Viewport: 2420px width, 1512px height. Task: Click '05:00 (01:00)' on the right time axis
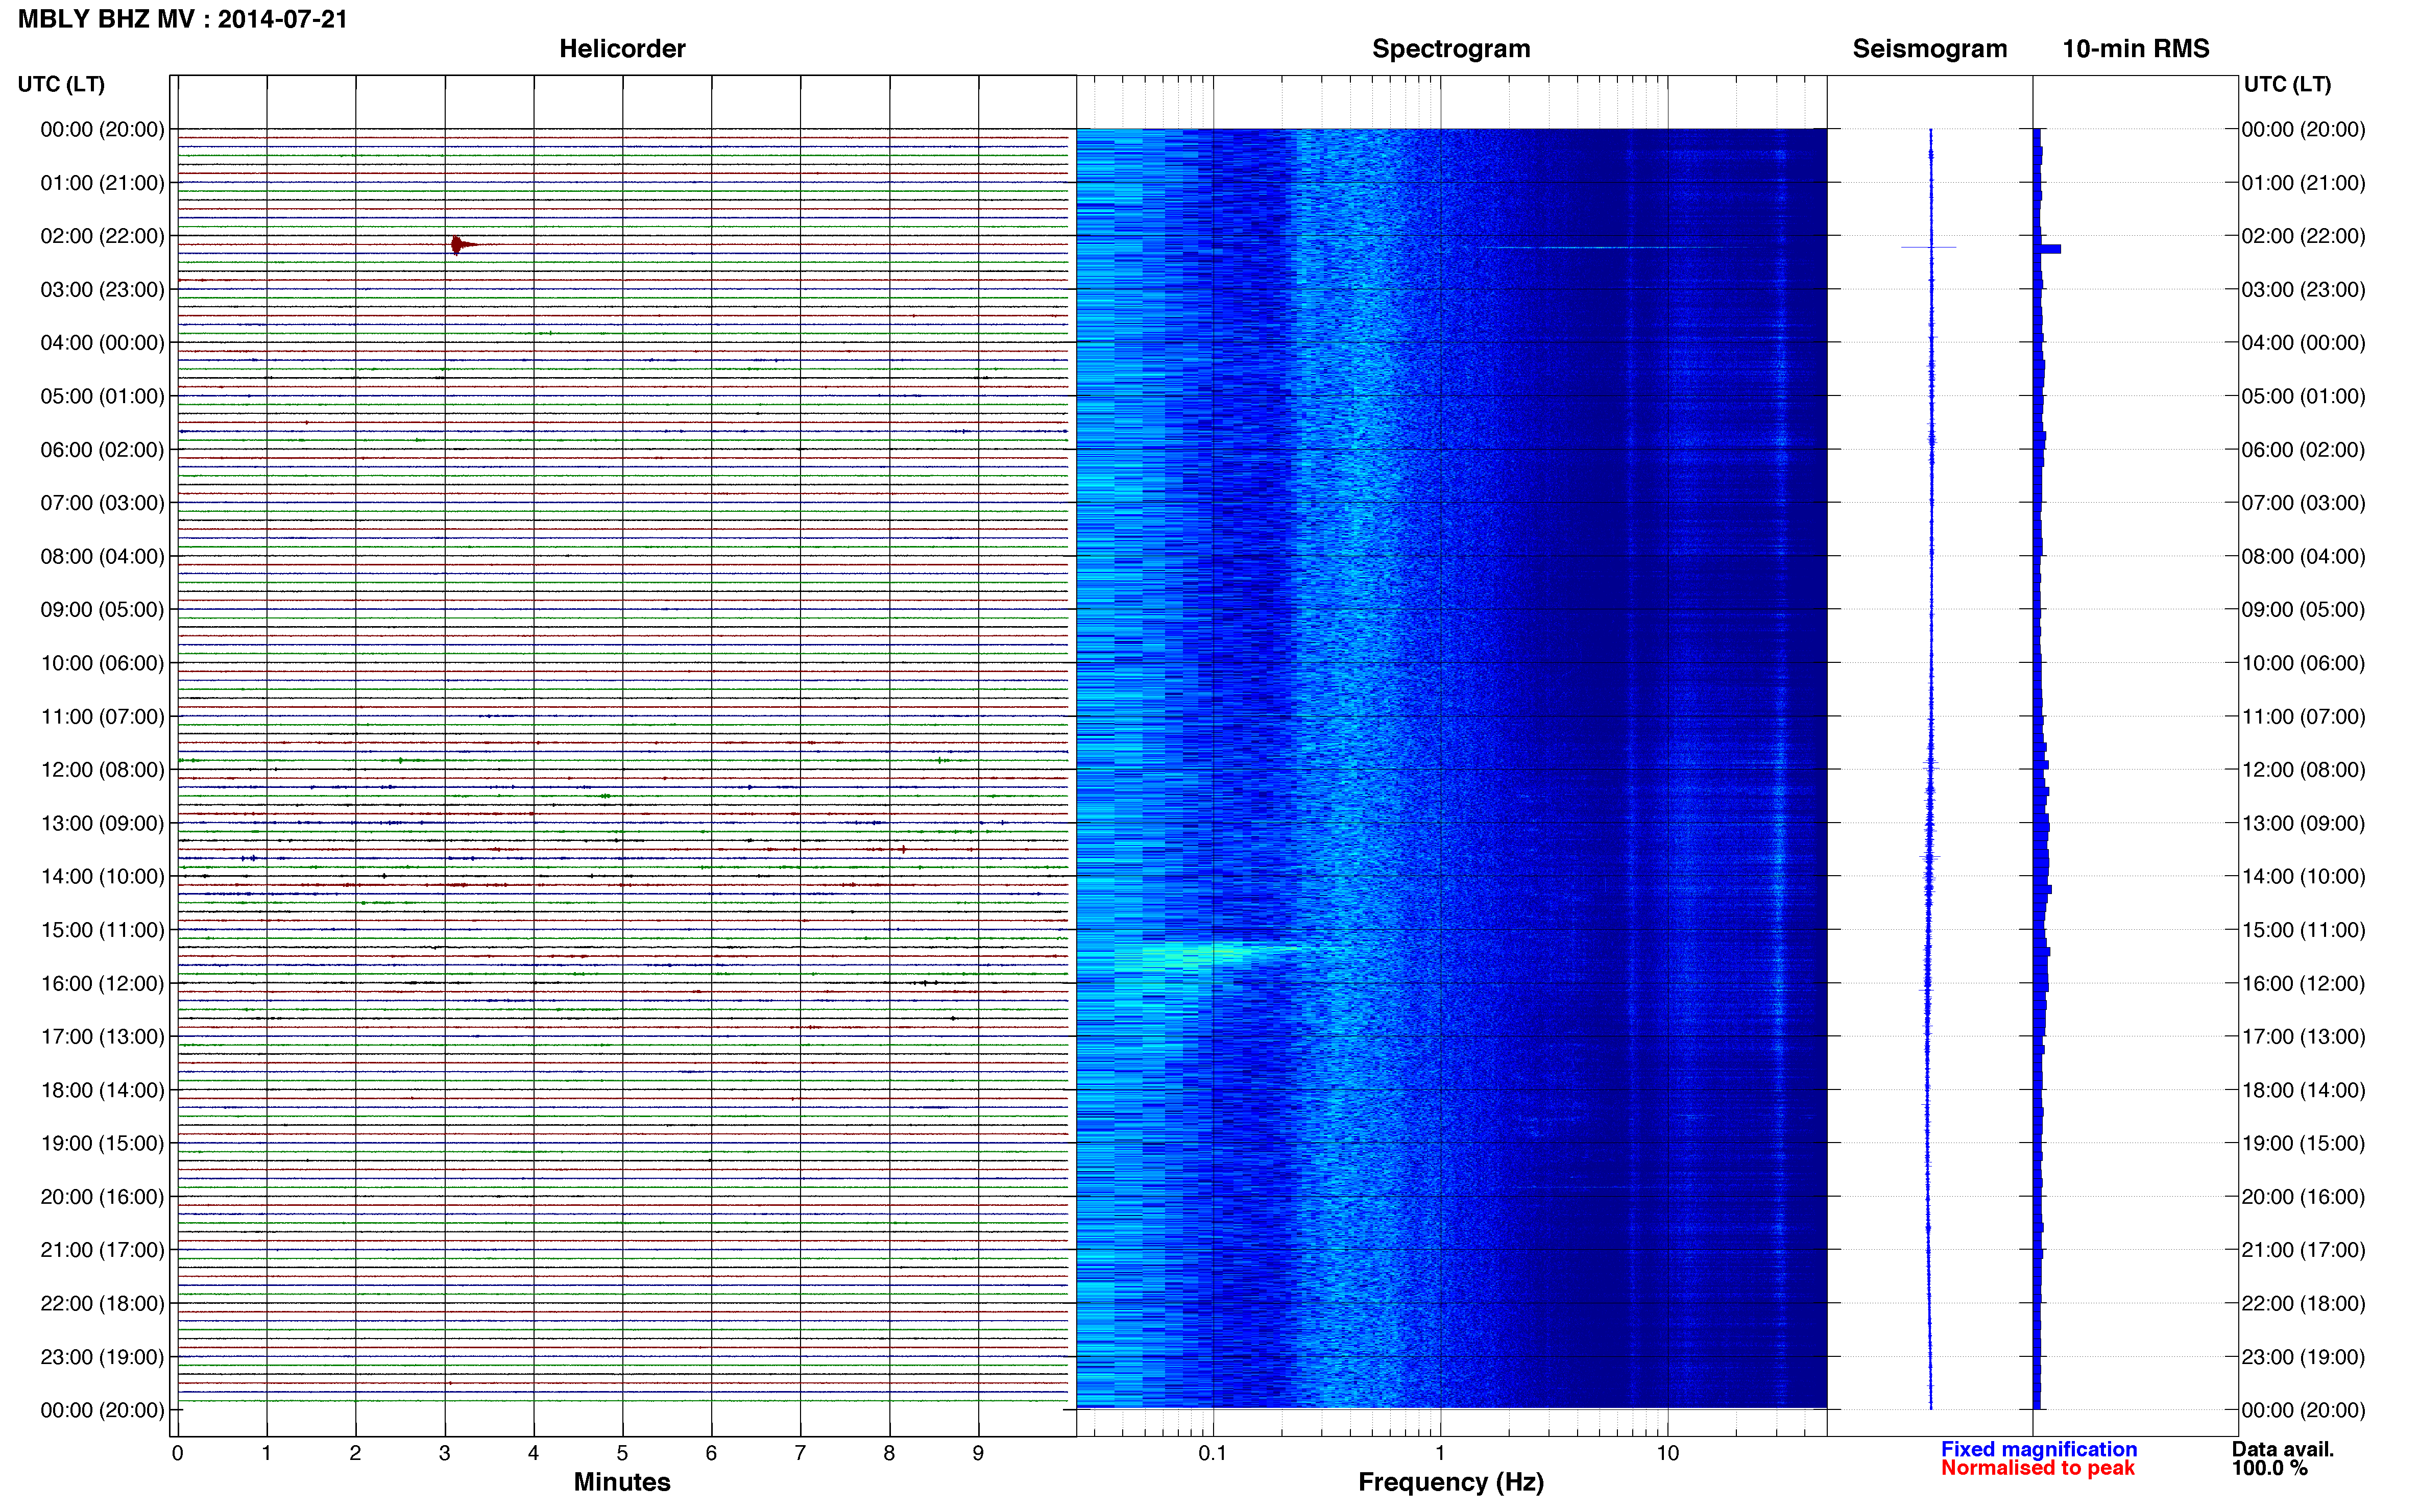pos(2303,396)
